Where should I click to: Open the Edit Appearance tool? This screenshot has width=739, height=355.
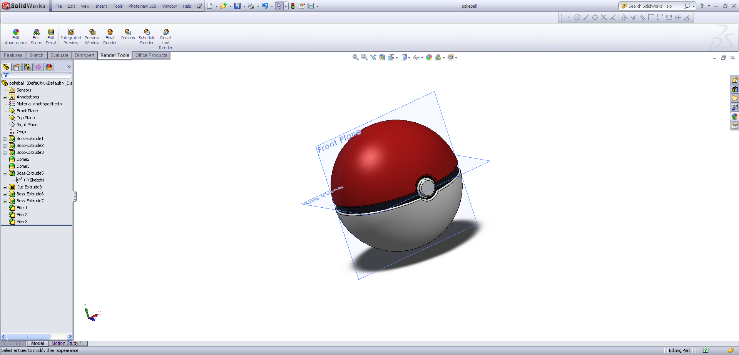[x=16, y=37]
